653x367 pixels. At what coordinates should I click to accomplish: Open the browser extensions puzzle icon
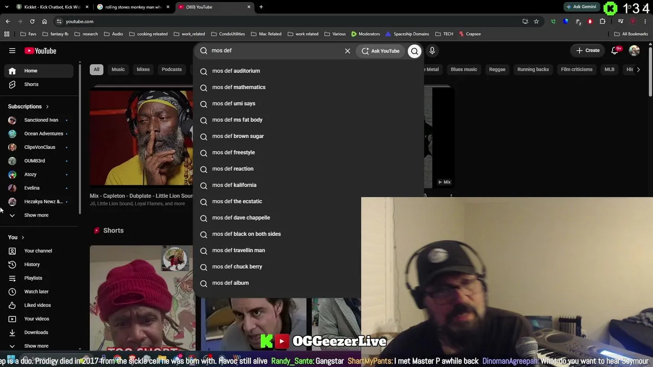click(x=602, y=21)
